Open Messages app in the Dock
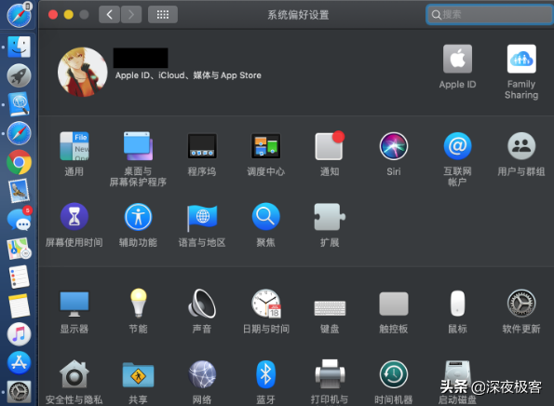 coord(20,219)
